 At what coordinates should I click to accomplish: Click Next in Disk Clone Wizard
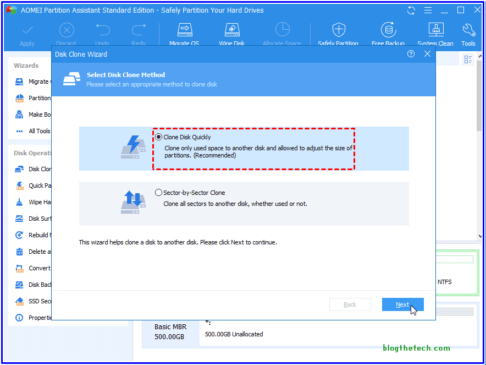(402, 304)
